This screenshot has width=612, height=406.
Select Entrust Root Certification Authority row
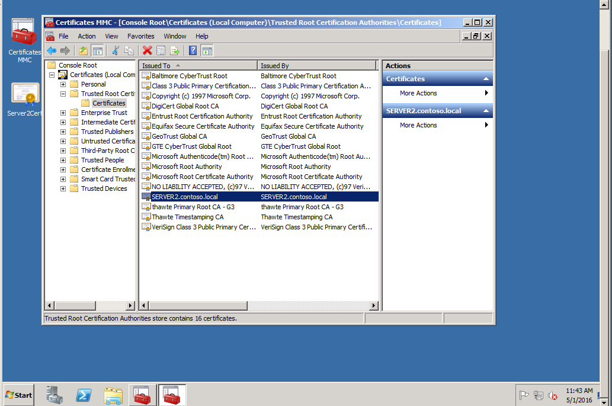259,116
